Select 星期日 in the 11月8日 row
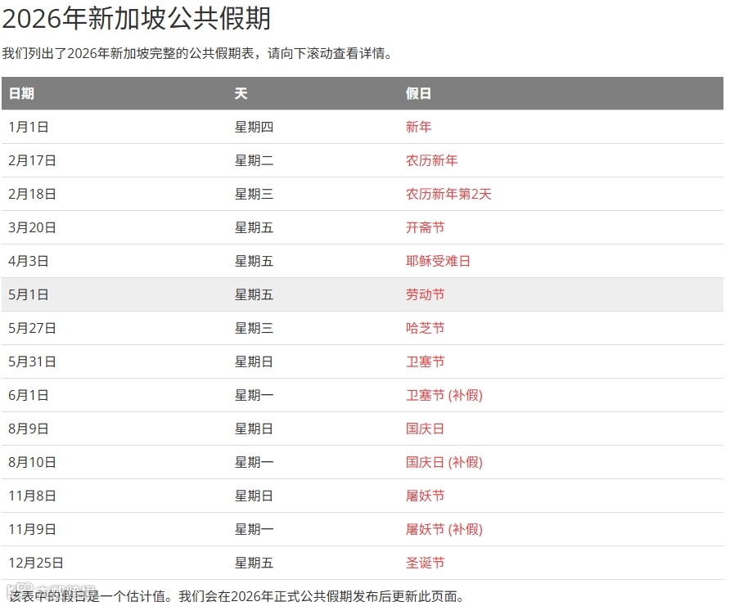The height and width of the screenshot is (606, 730). 254,496
